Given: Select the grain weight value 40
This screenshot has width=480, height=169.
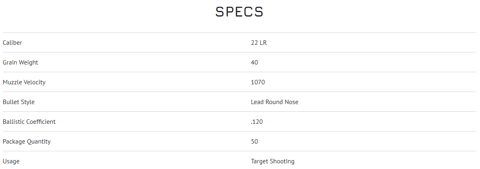Looking at the screenshot, I should (x=254, y=63).
